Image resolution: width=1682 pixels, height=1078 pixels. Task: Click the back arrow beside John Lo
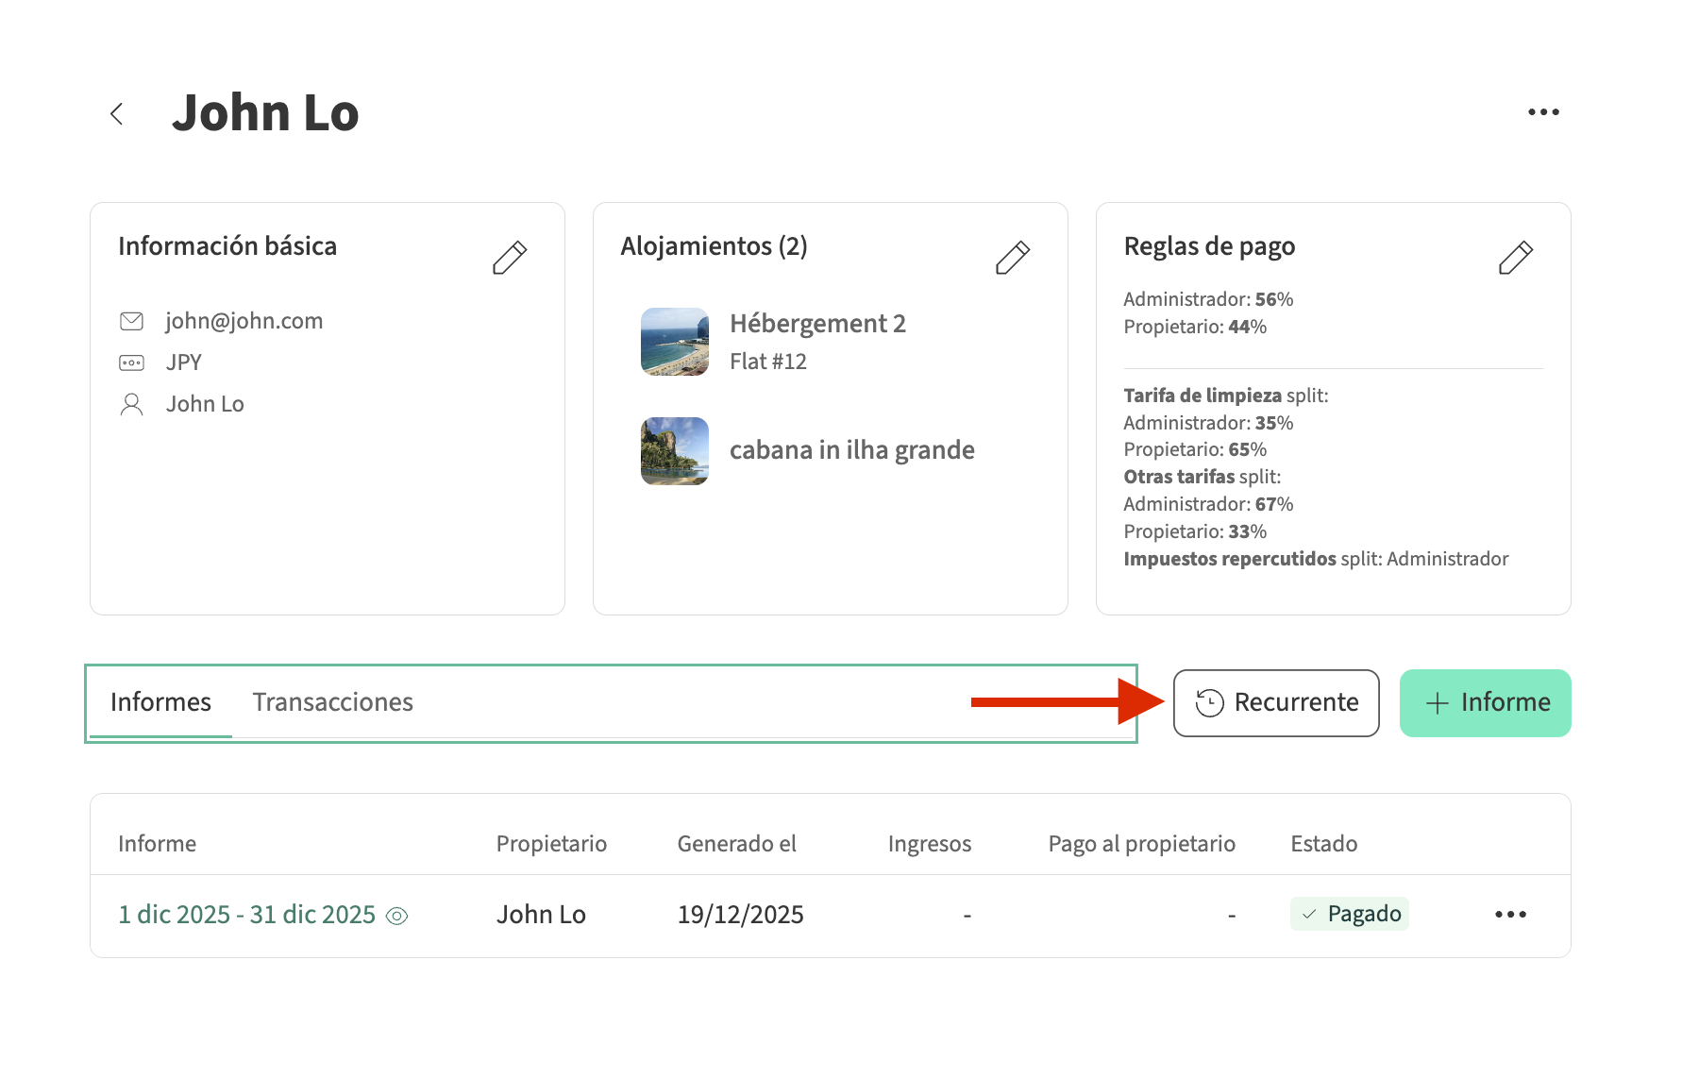click(117, 114)
